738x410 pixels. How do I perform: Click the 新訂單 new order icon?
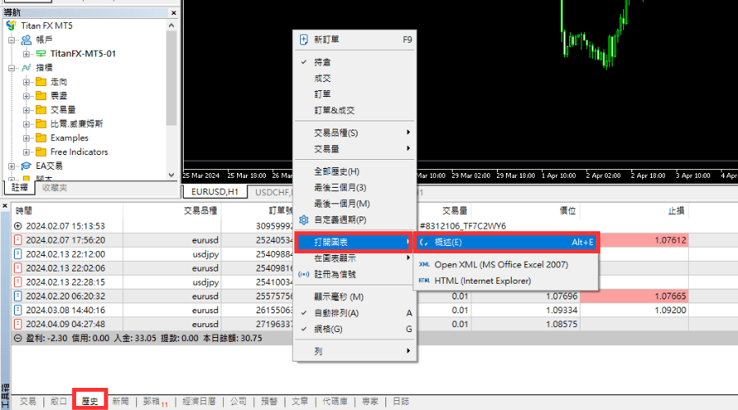click(304, 39)
